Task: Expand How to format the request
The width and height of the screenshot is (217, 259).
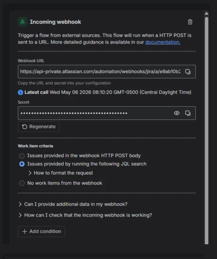Action: coord(60,173)
